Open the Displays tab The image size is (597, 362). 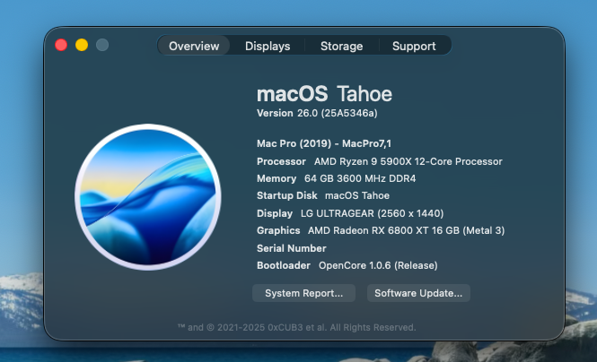[268, 46]
